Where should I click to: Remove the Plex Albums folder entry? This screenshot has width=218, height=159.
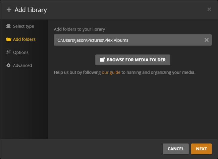pyautogui.click(x=207, y=40)
